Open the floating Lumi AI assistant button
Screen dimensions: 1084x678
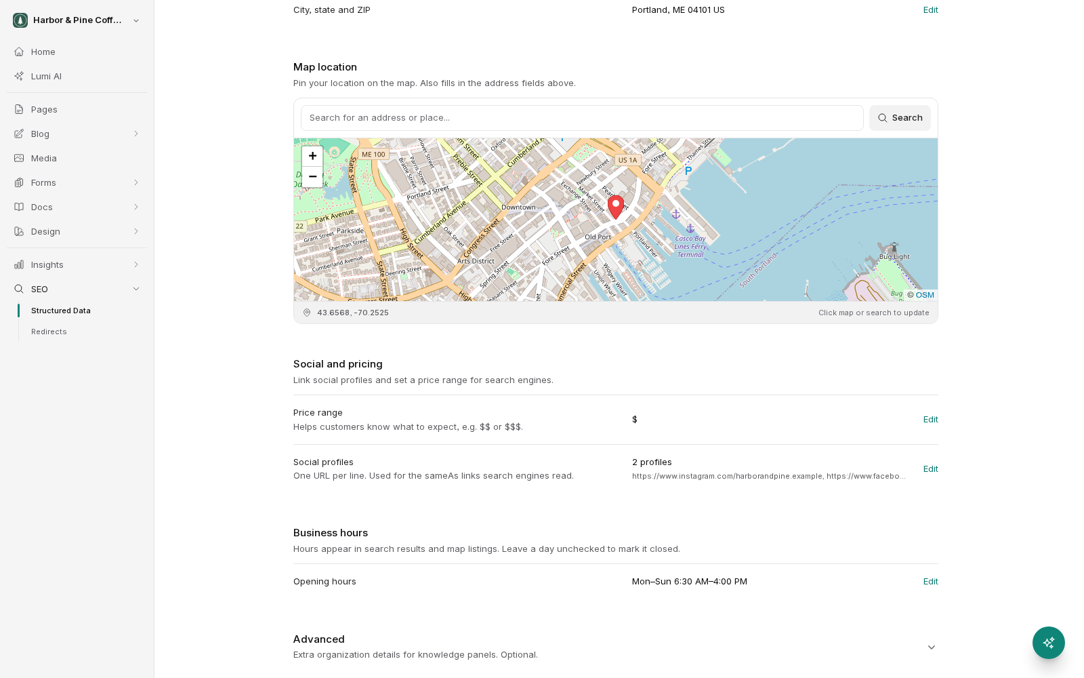click(1049, 643)
